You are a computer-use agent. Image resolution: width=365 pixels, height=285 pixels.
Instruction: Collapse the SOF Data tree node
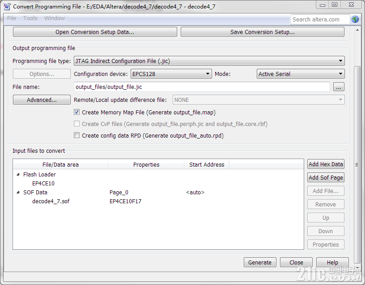tap(18, 192)
